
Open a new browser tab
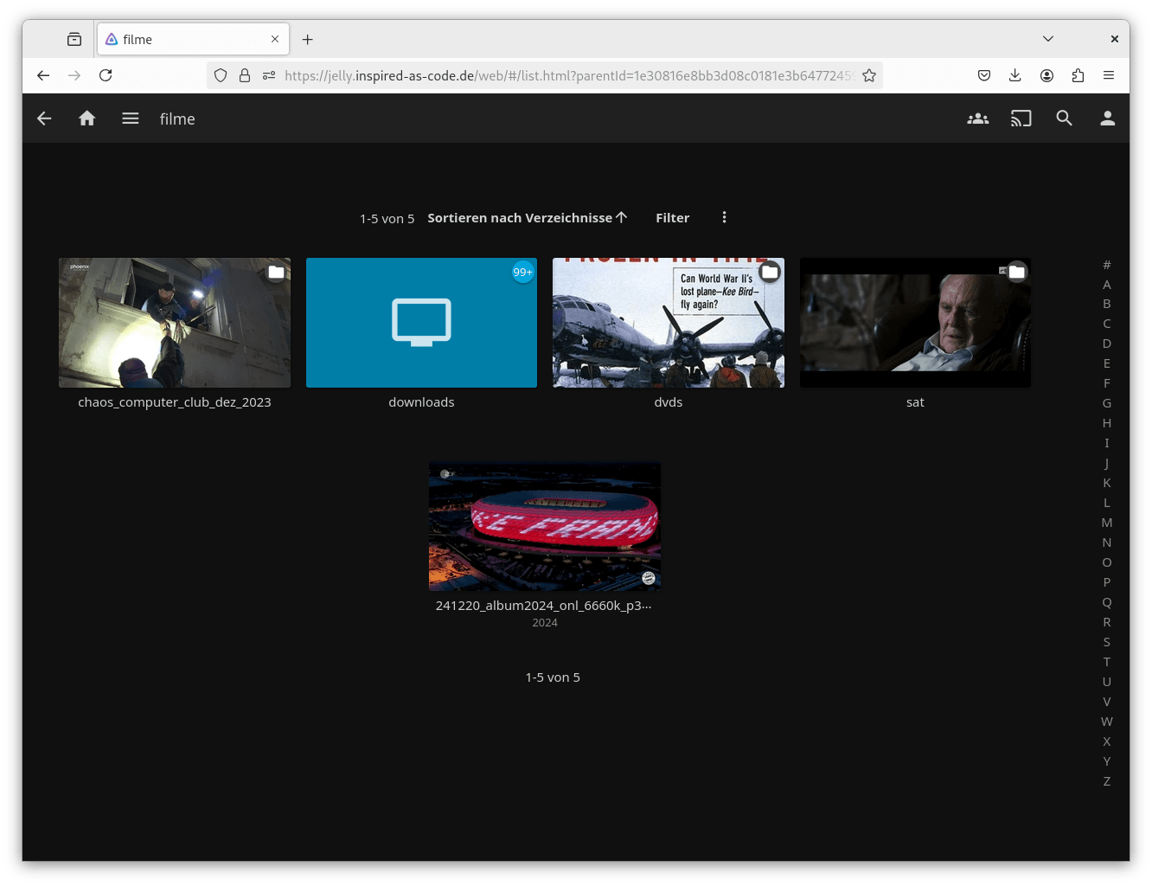[x=307, y=39]
